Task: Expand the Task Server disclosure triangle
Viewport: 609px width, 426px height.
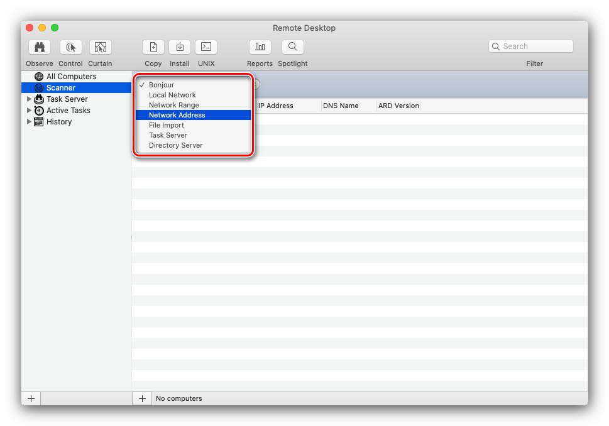Action: click(x=29, y=99)
